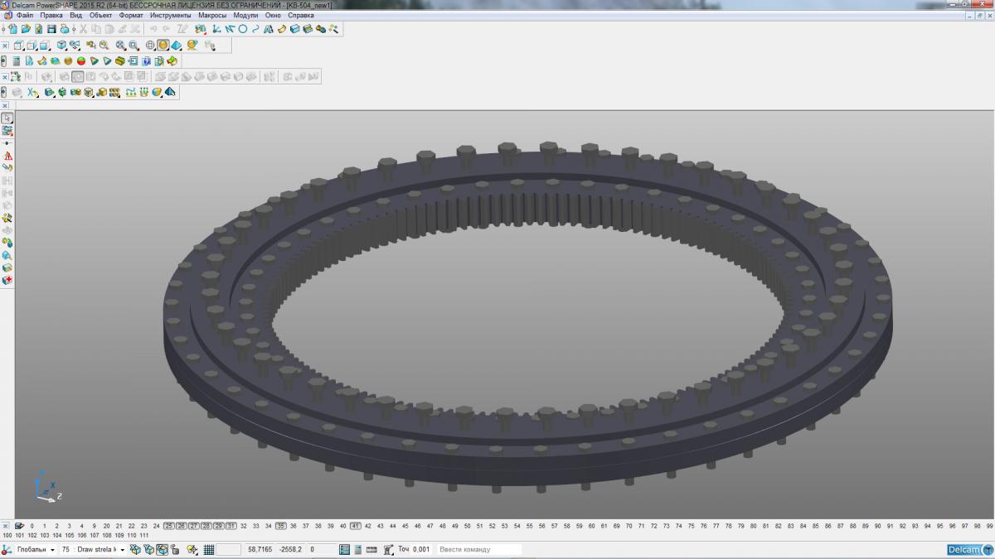Screen dimensions: 995x559
Task: Toggle level 29 visibility
Action: 218,526
